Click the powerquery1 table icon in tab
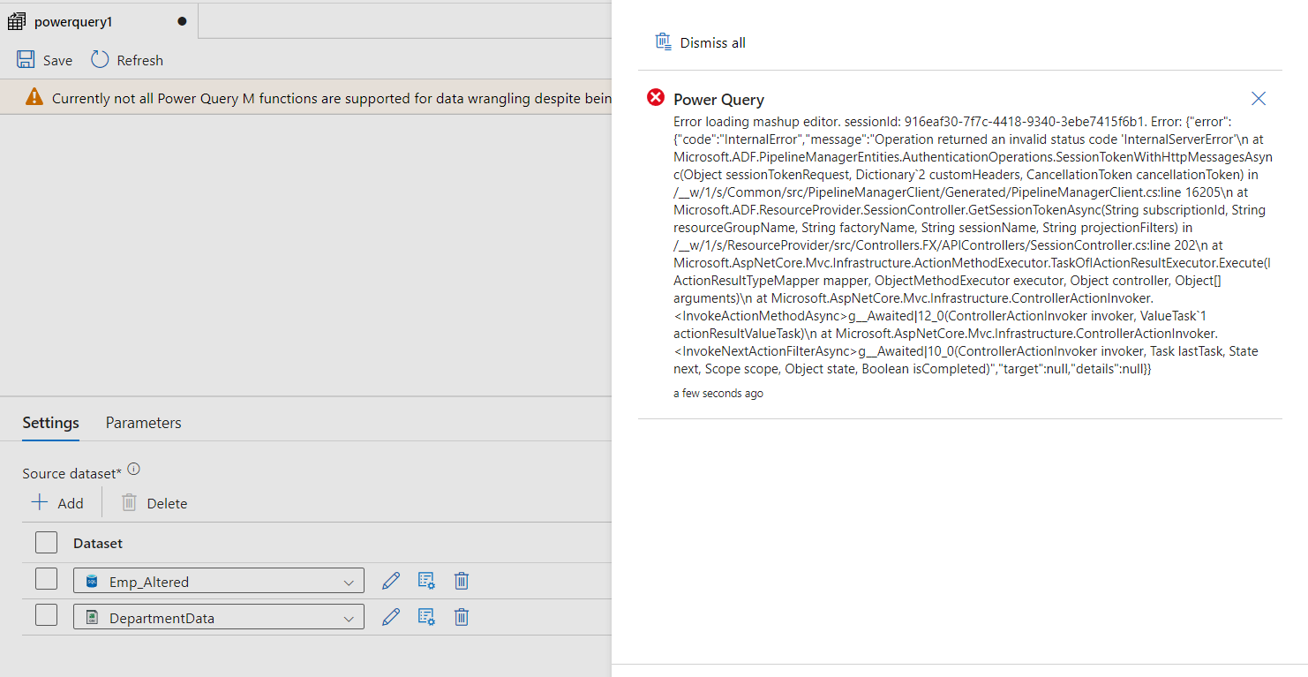The height and width of the screenshot is (677, 1308). tap(16, 21)
